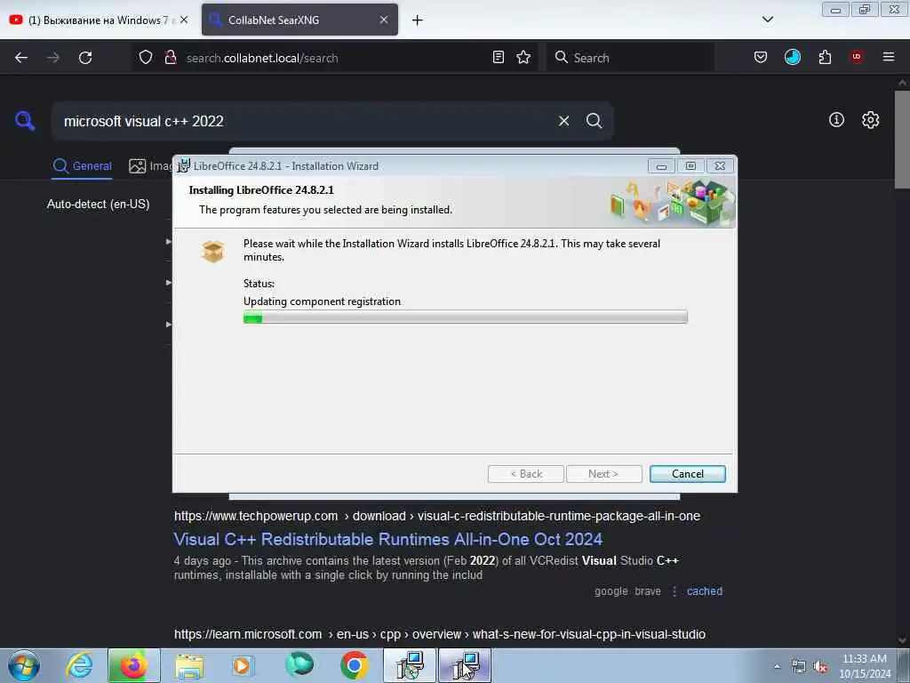
Task: Show hidden system tray icons
Action: 777,667
